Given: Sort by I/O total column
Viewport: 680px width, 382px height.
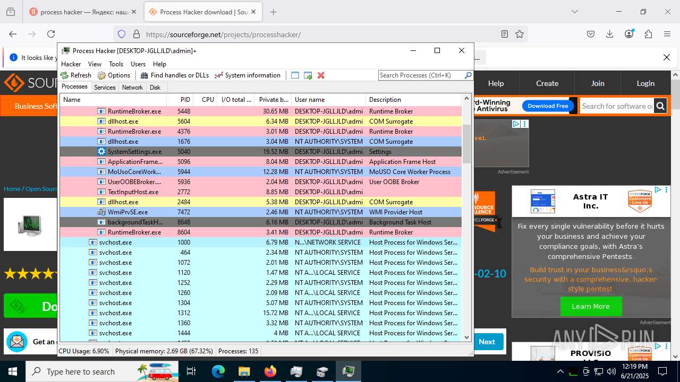Looking at the screenshot, I should pyautogui.click(x=236, y=100).
